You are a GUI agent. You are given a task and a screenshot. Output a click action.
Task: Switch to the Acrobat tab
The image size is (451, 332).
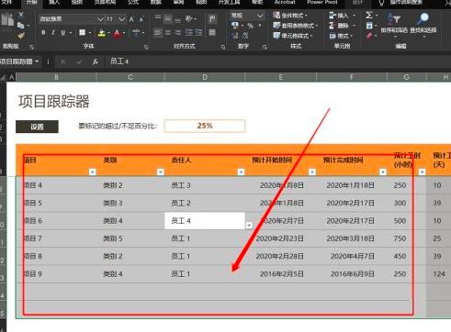[285, 2]
